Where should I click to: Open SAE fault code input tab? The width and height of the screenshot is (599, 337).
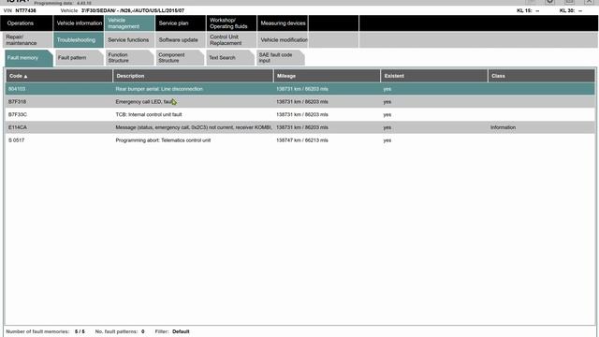coord(281,58)
